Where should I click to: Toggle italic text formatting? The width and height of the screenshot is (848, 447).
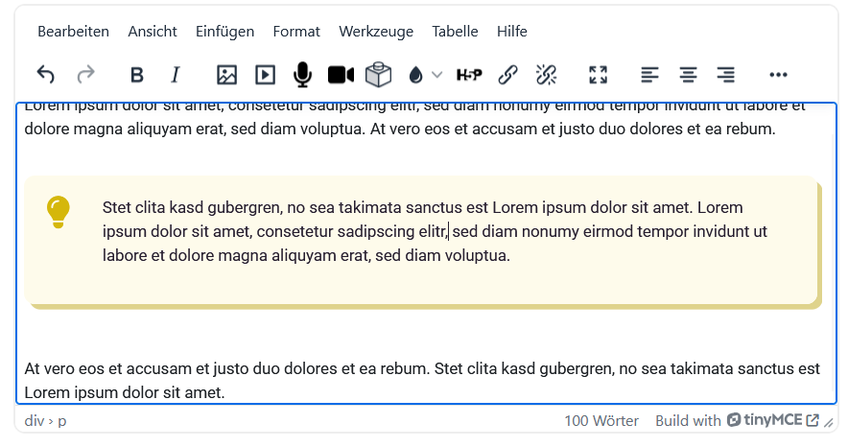pos(175,75)
